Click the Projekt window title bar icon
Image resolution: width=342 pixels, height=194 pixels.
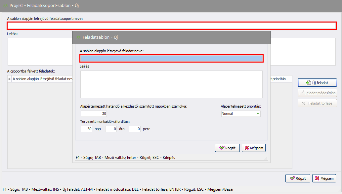click(5, 6)
